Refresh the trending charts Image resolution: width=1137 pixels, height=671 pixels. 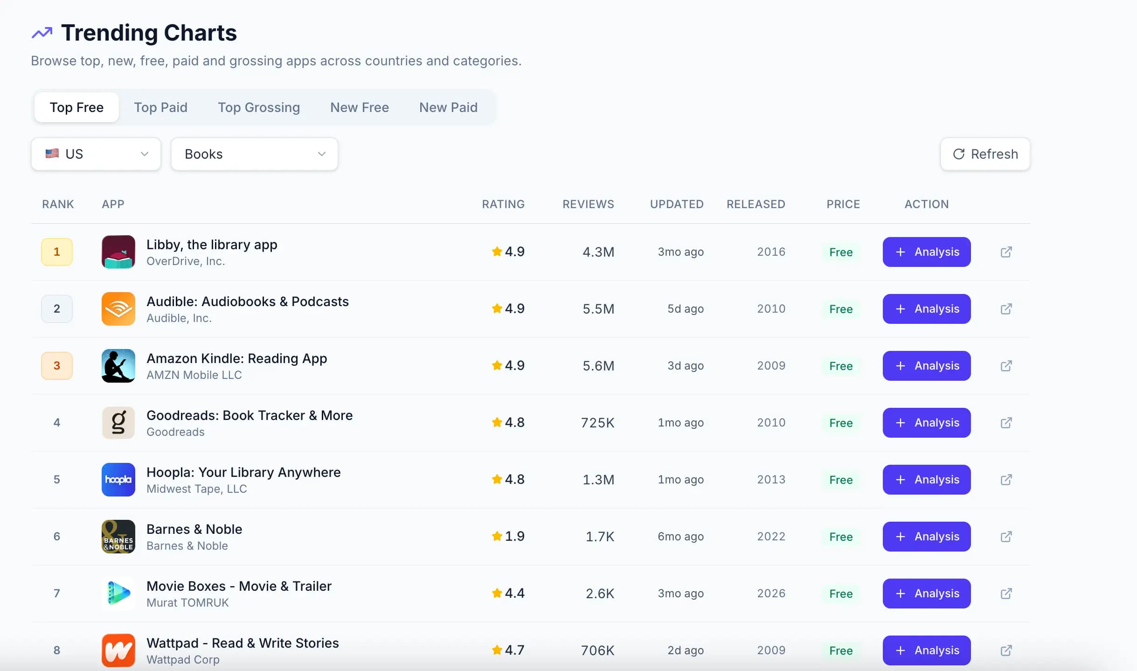[x=985, y=154]
